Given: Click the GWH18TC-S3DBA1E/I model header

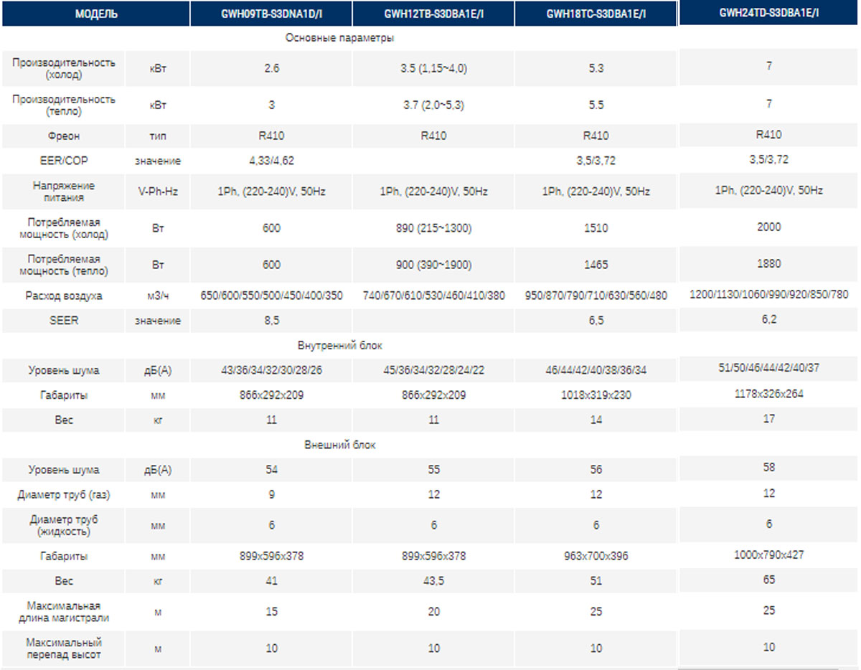Looking at the screenshot, I should click(x=596, y=14).
